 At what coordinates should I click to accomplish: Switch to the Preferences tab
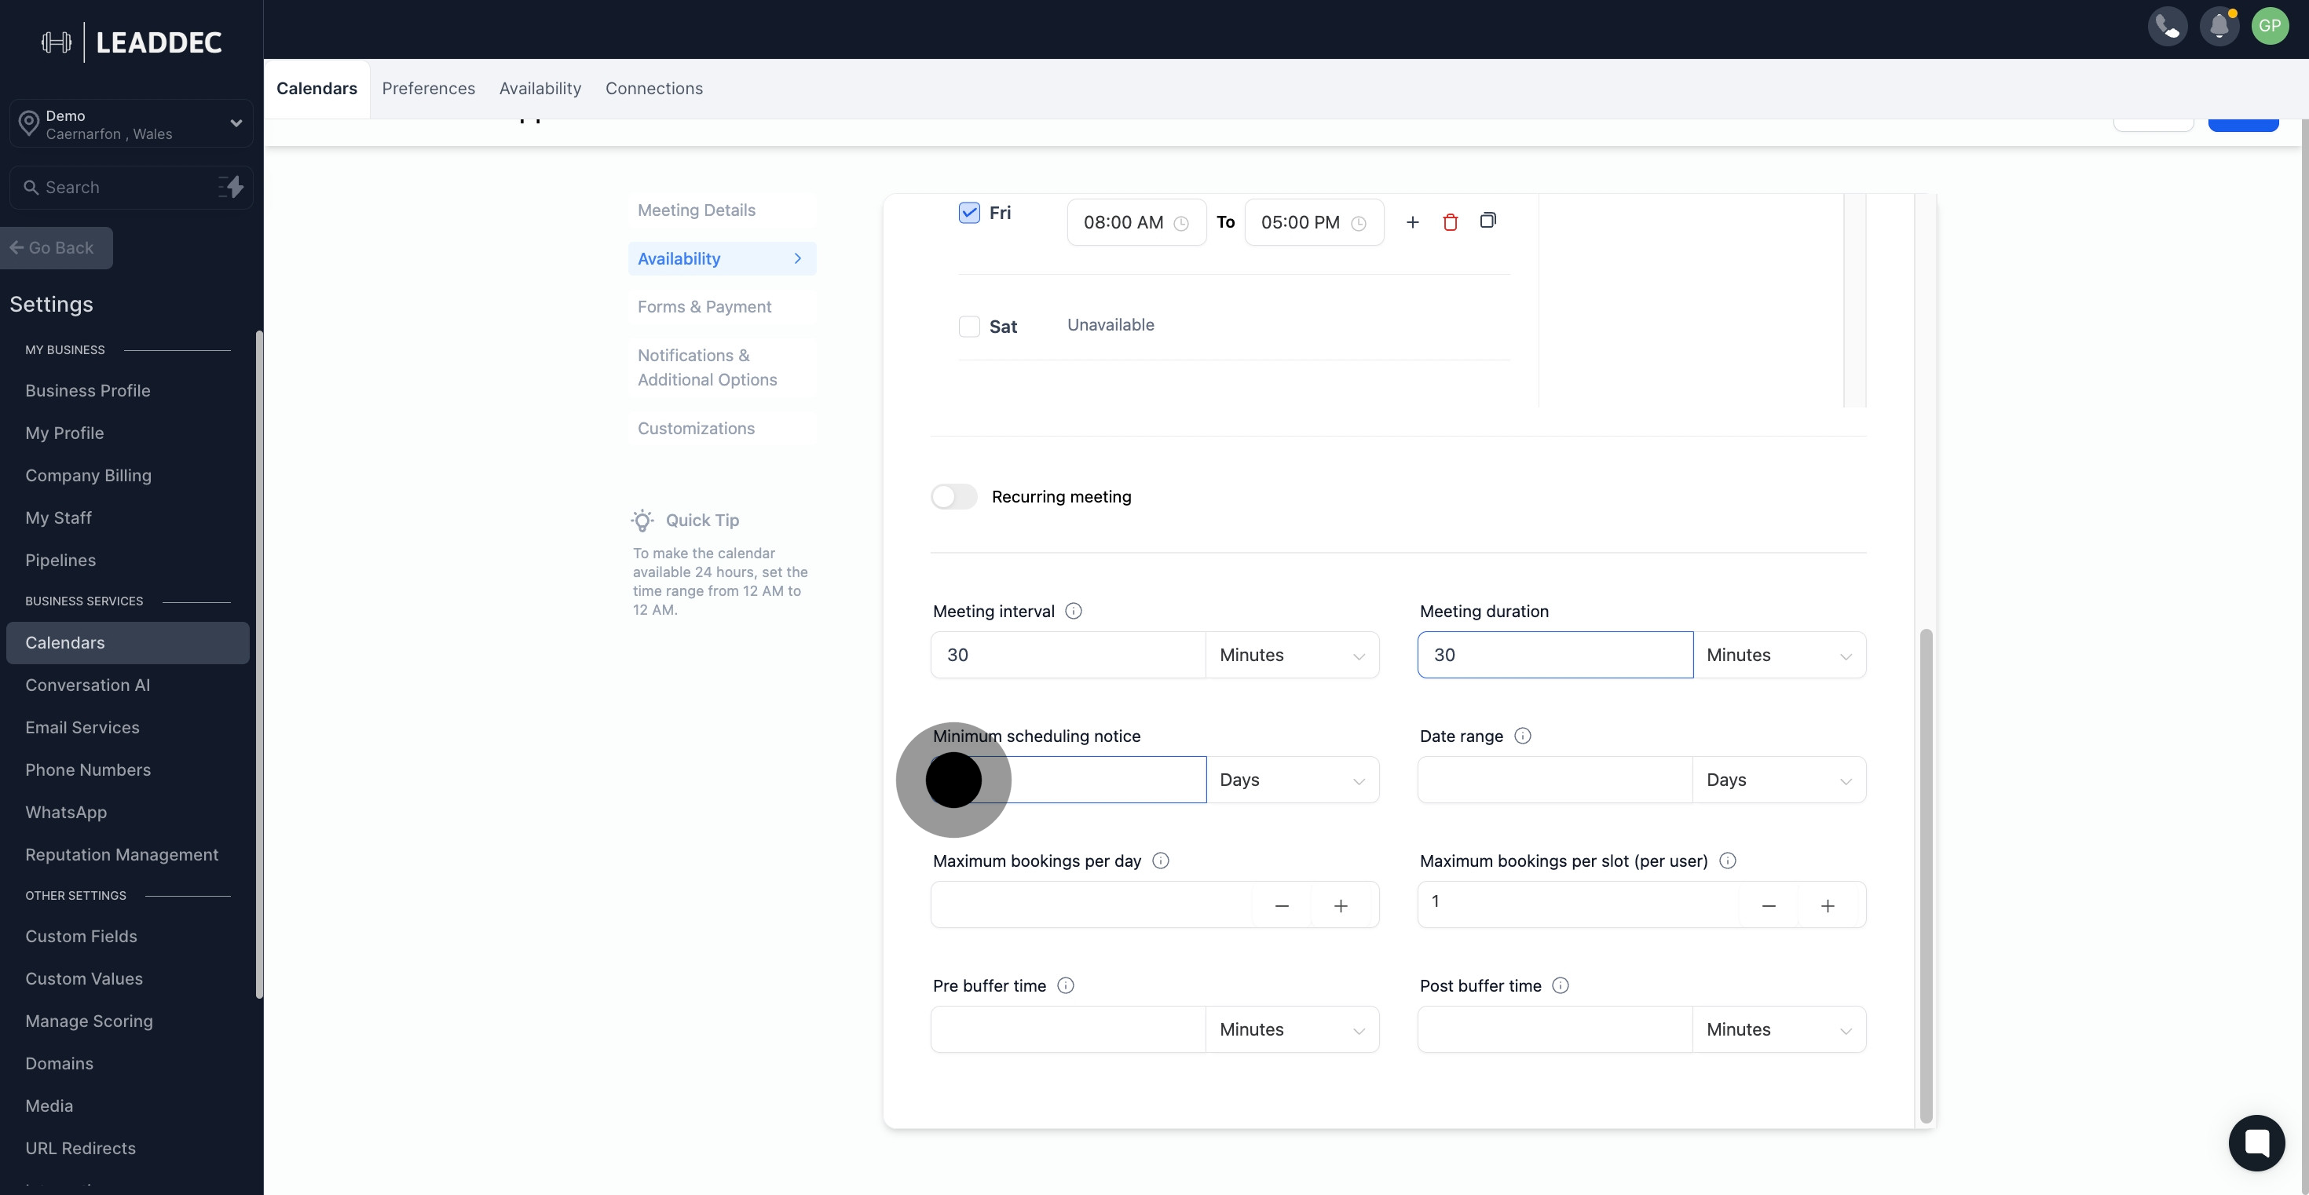click(427, 89)
